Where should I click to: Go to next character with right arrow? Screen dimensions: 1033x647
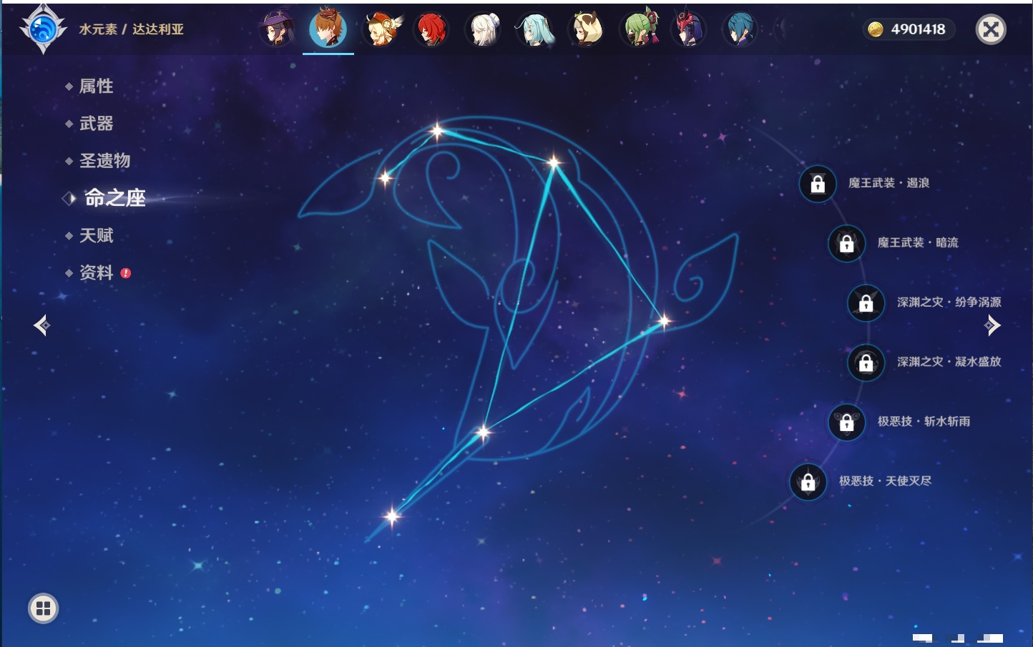click(992, 325)
